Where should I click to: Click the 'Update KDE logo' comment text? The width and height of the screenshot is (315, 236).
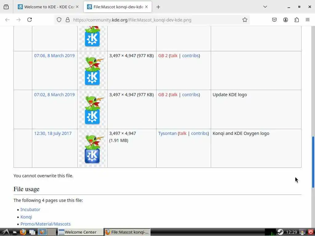point(229,95)
